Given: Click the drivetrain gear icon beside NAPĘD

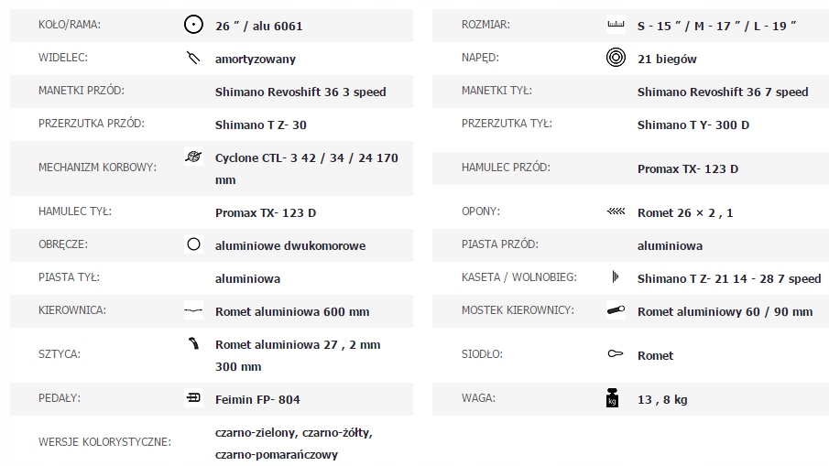Looking at the screenshot, I should pyautogui.click(x=616, y=58).
